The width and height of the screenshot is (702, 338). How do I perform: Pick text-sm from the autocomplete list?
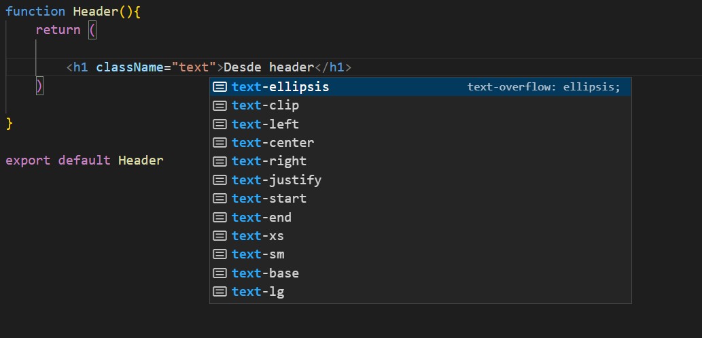click(x=258, y=254)
